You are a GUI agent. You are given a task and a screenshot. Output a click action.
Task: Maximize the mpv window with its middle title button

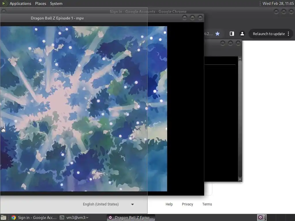tap(192, 18)
